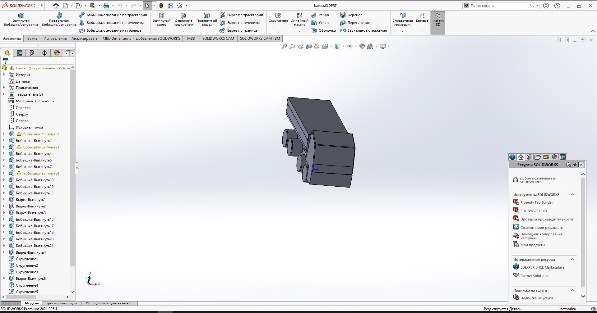
Task: Expand the История tree node
Action: click(x=4, y=75)
